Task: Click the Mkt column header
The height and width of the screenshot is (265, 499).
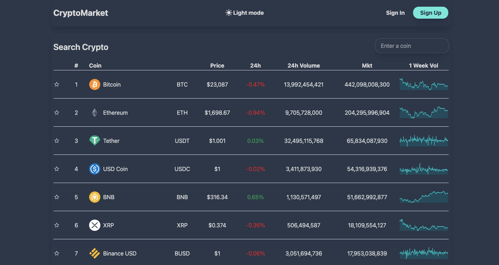Action: pyautogui.click(x=367, y=65)
